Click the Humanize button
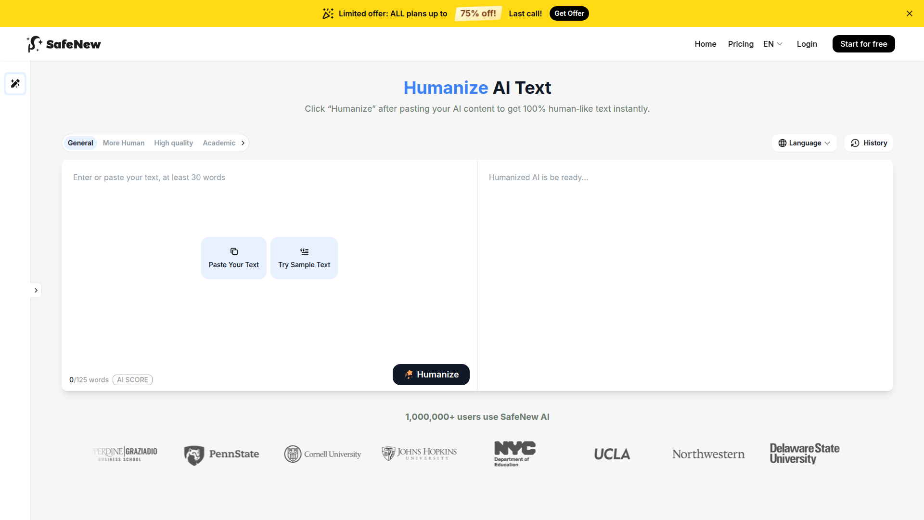 [431, 375]
